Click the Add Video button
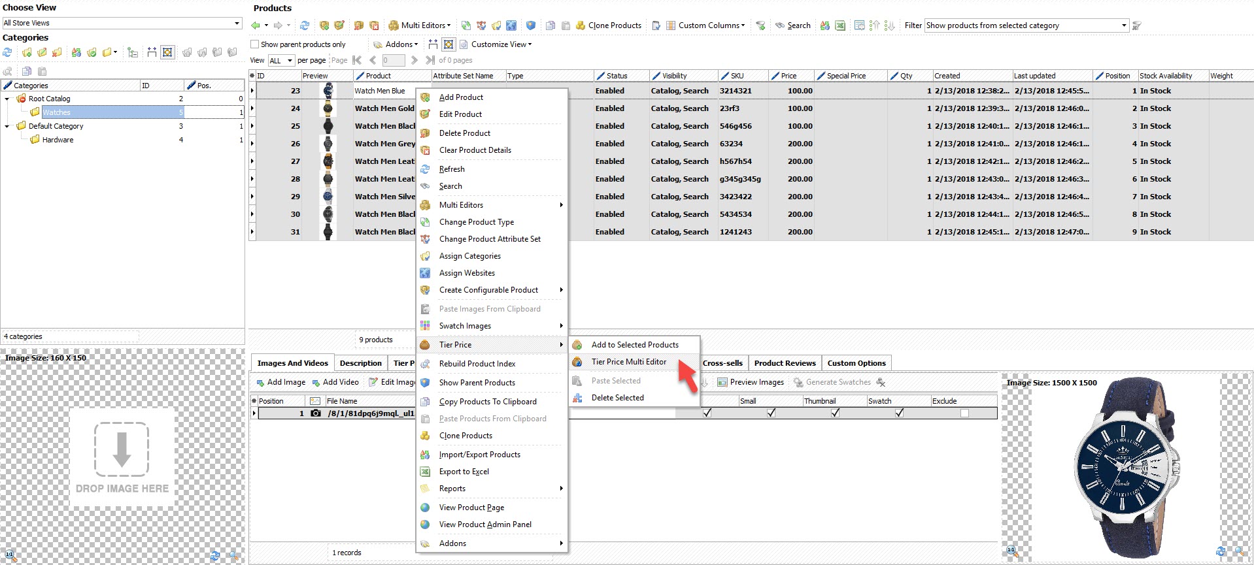1254x565 pixels. click(x=335, y=382)
